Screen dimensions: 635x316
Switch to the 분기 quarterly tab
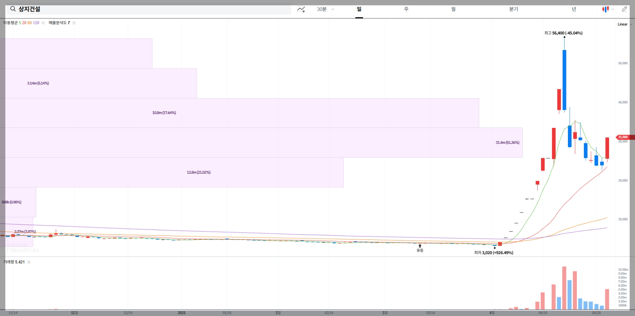(514, 9)
